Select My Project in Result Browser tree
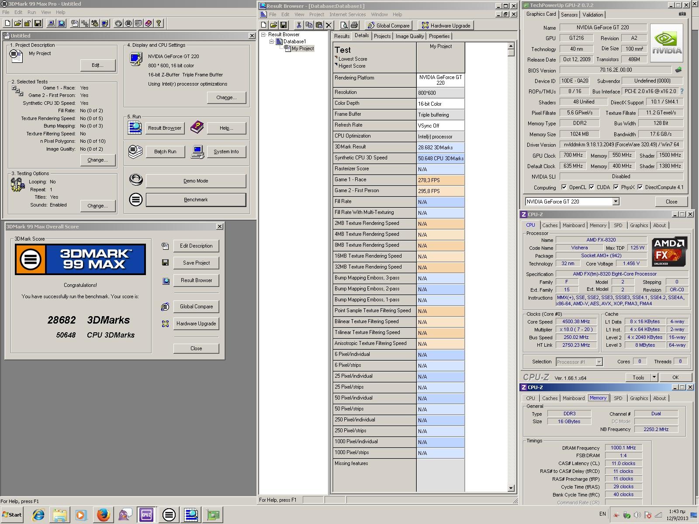The width and height of the screenshot is (699, 524). coord(303,48)
